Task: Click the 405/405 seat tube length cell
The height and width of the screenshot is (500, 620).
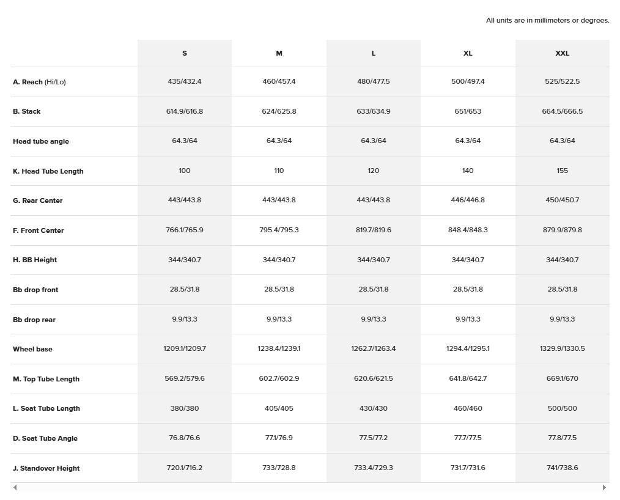Action: pos(279,408)
